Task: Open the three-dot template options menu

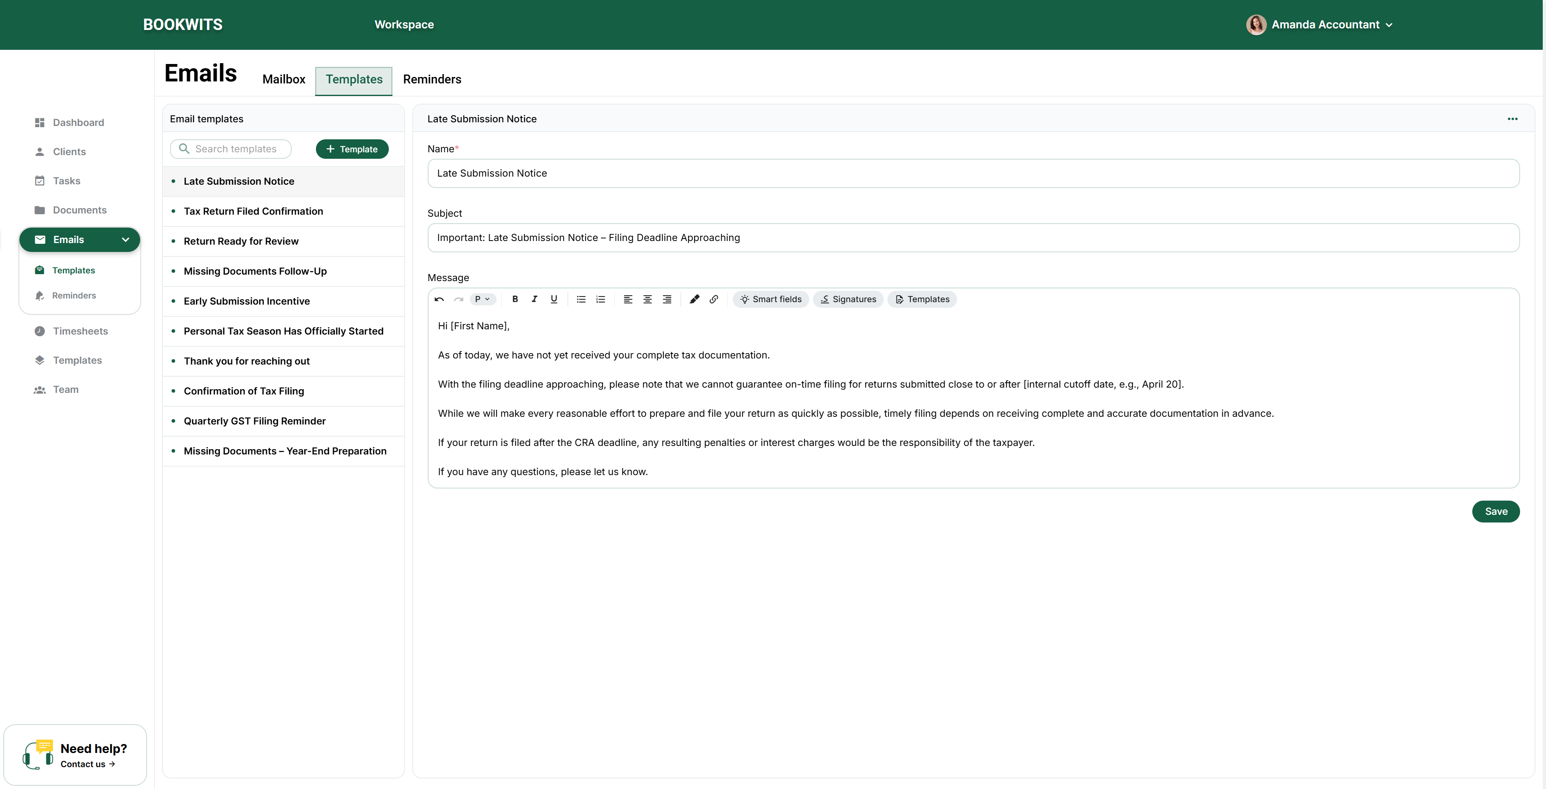Action: point(1512,119)
